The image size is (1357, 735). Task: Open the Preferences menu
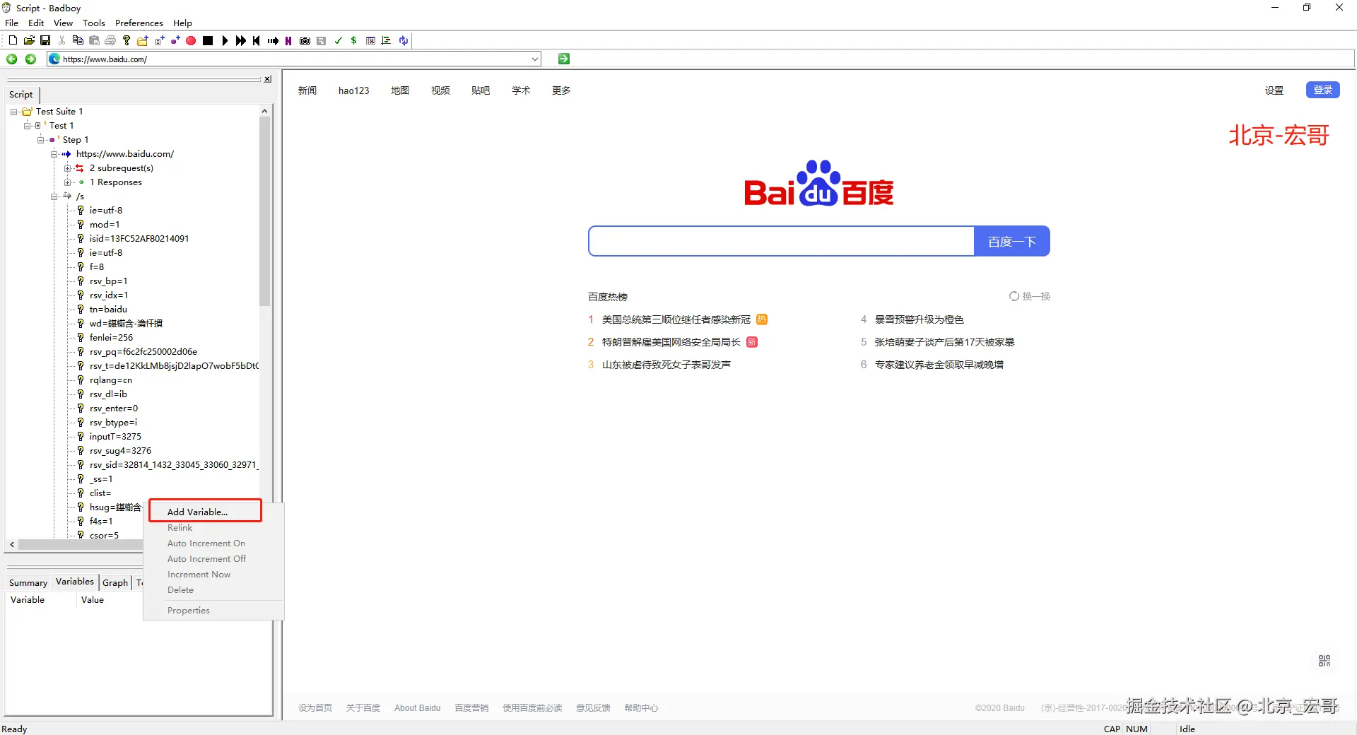[x=139, y=23]
